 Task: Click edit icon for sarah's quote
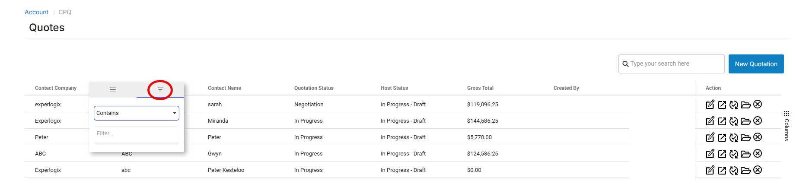710,105
